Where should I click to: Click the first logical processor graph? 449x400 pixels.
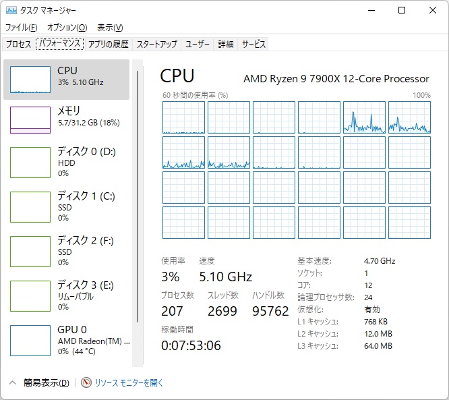tap(183, 117)
